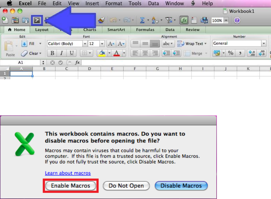Align text right horizontally
271x199 pixels.
pyautogui.click(x=155, y=53)
